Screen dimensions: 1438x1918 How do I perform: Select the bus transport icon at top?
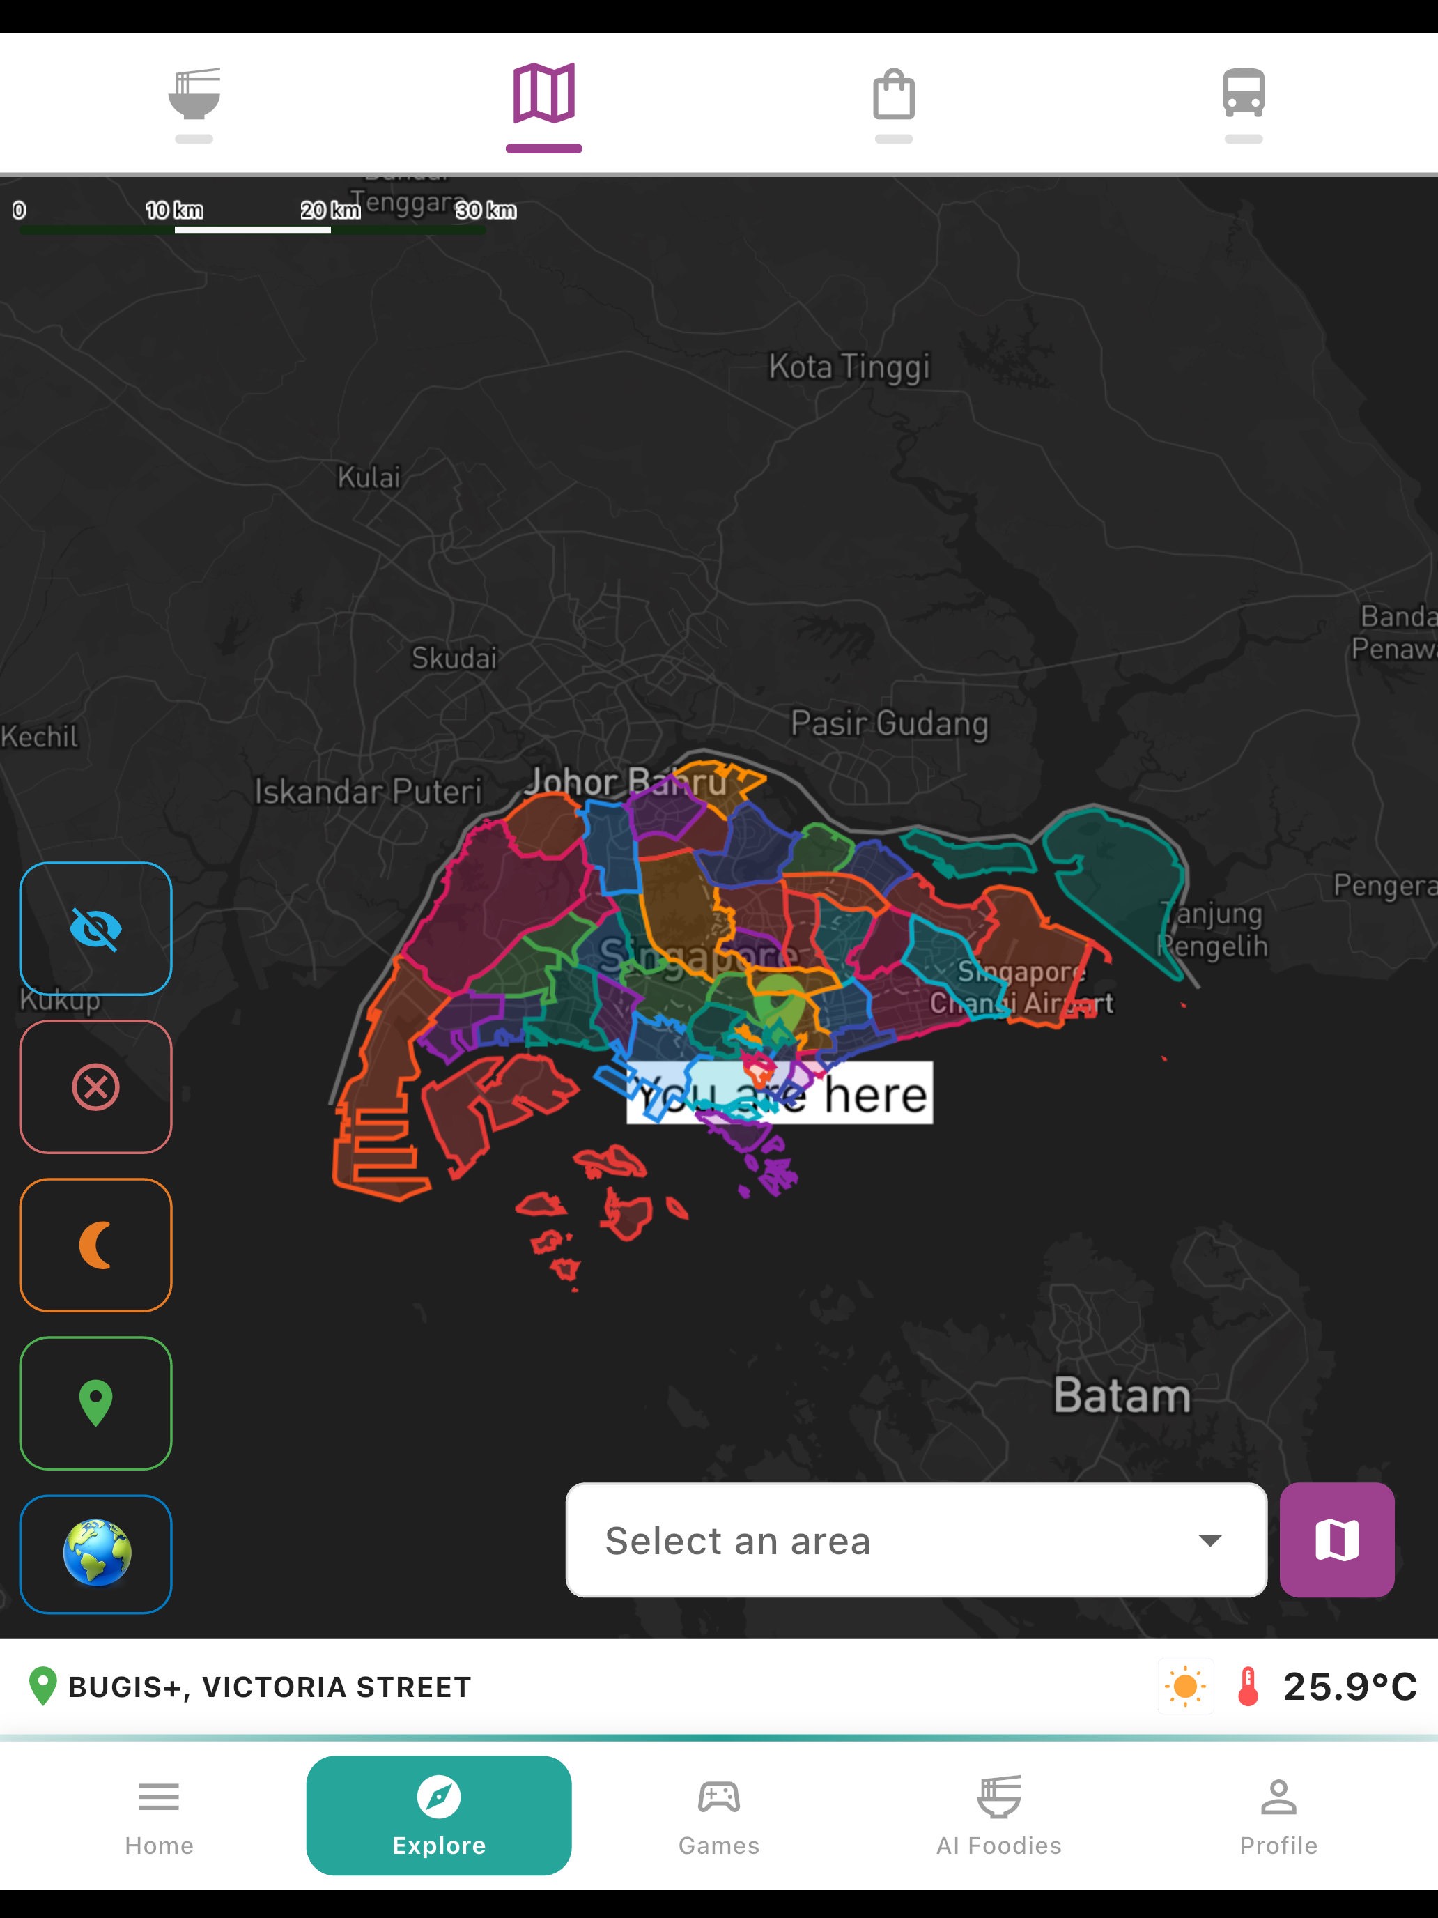coord(1244,95)
